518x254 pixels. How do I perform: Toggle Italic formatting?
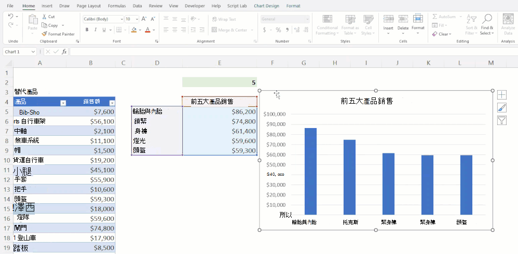pyautogui.click(x=96, y=30)
